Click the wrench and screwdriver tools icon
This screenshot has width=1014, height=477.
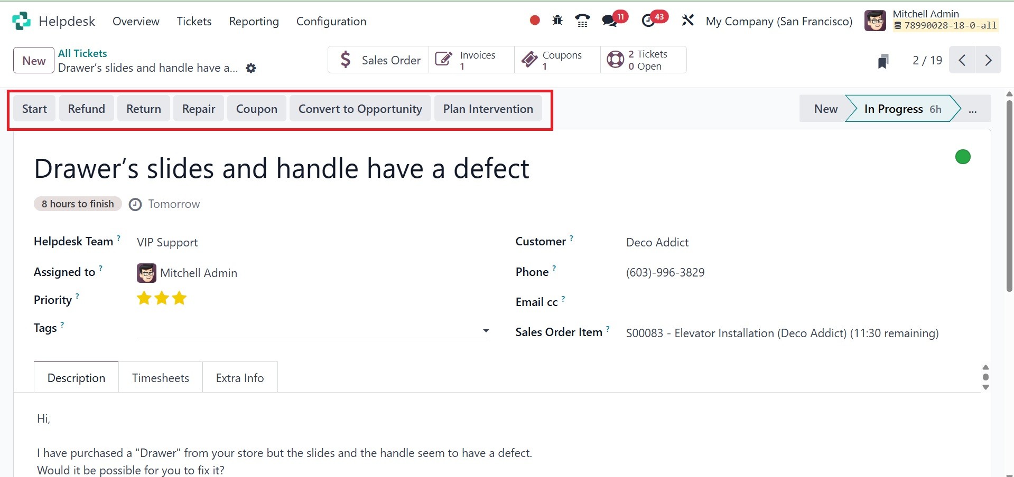pos(687,21)
